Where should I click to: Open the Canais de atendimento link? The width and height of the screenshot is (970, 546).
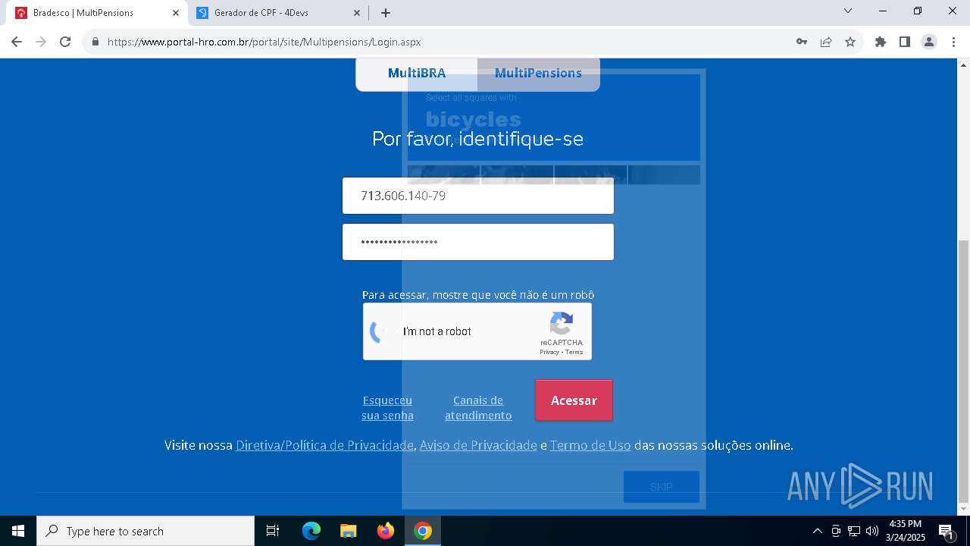[x=478, y=408]
